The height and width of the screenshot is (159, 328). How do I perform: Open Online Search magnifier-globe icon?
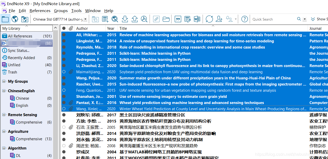click(115, 19)
